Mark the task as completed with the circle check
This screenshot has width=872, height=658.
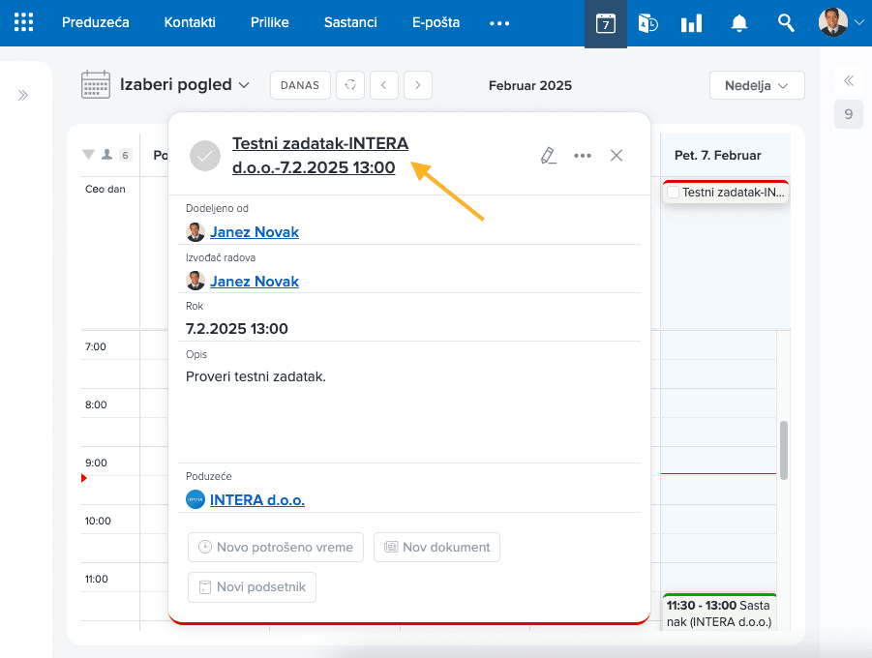click(x=204, y=156)
